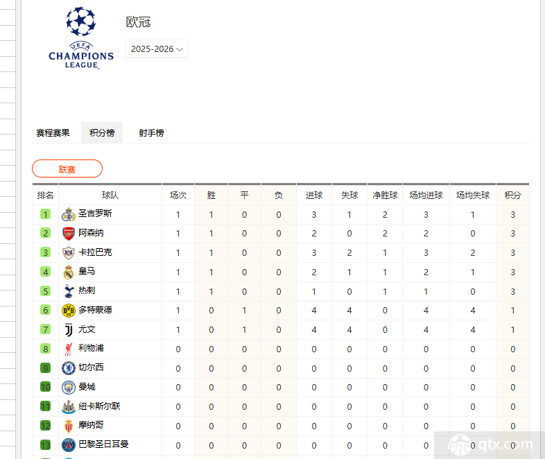Click the Manchester City (曼城) crest
Viewport: 545px width, 459px height.
69,388
